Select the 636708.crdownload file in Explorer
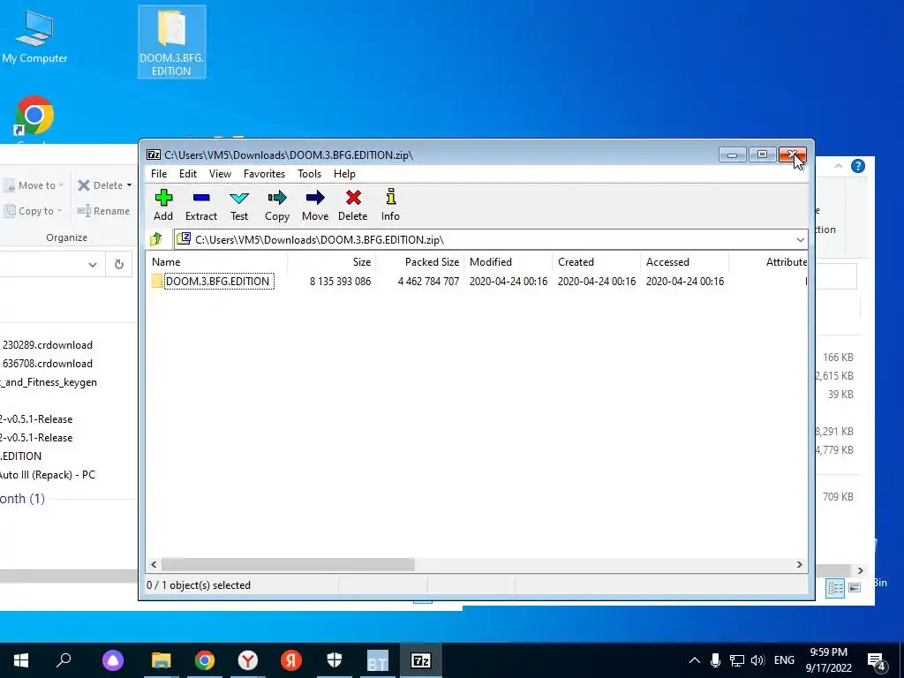The image size is (904, 678). [x=48, y=363]
